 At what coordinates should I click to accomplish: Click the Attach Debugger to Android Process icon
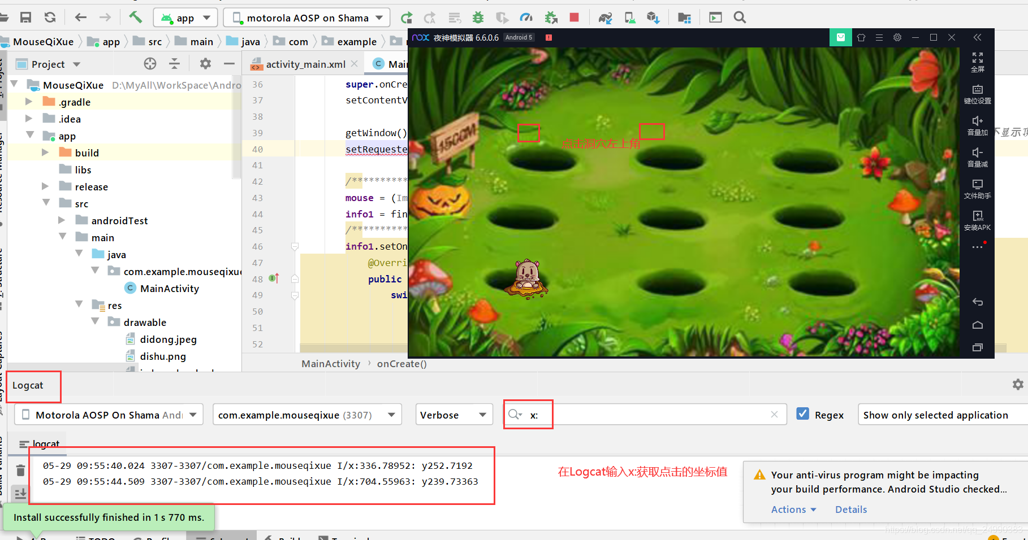(551, 18)
